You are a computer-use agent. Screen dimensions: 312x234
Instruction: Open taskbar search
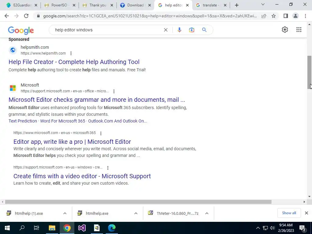pos(22,228)
